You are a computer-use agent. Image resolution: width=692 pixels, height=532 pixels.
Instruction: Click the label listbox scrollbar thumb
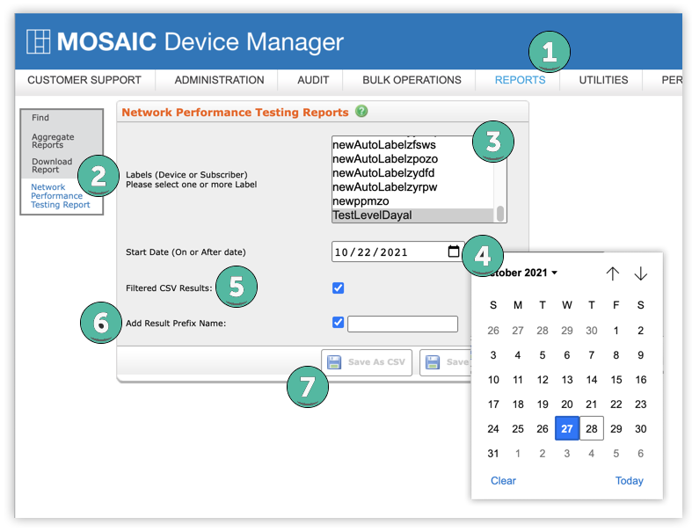(500, 214)
